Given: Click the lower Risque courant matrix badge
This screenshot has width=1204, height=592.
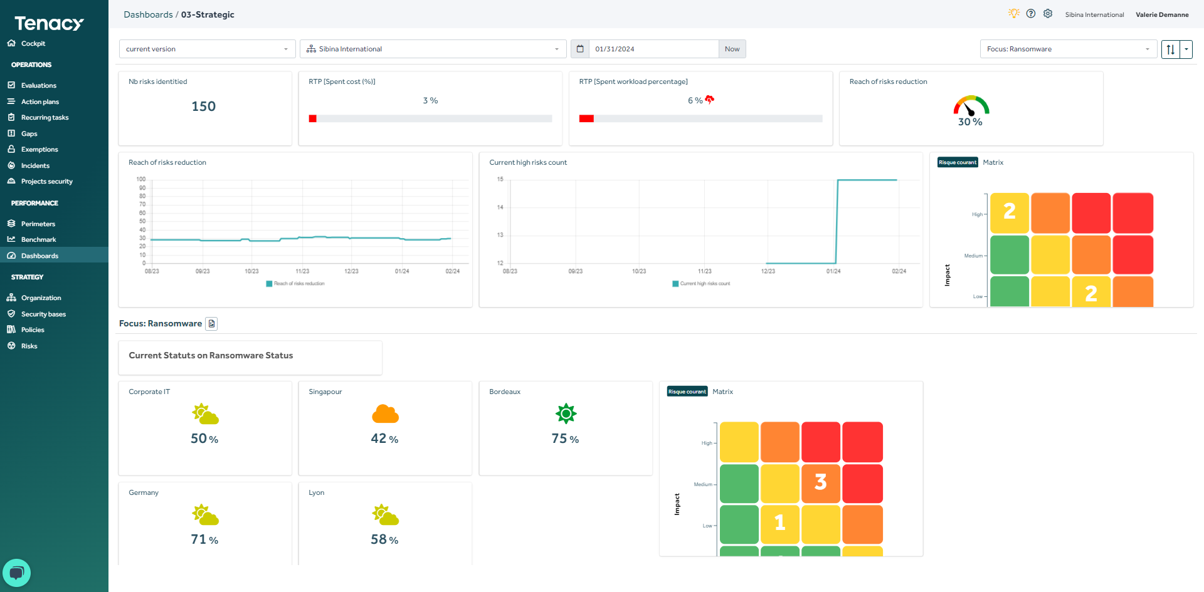Looking at the screenshot, I should pyautogui.click(x=687, y=392).
